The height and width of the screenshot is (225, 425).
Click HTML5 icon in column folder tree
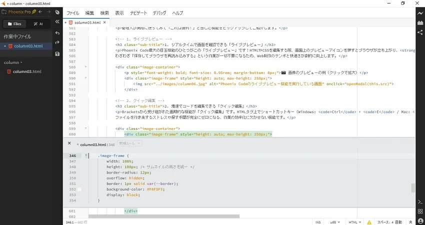[x=9, y=71]
